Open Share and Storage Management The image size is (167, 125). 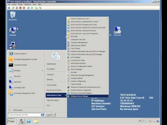tap(88, 75)
